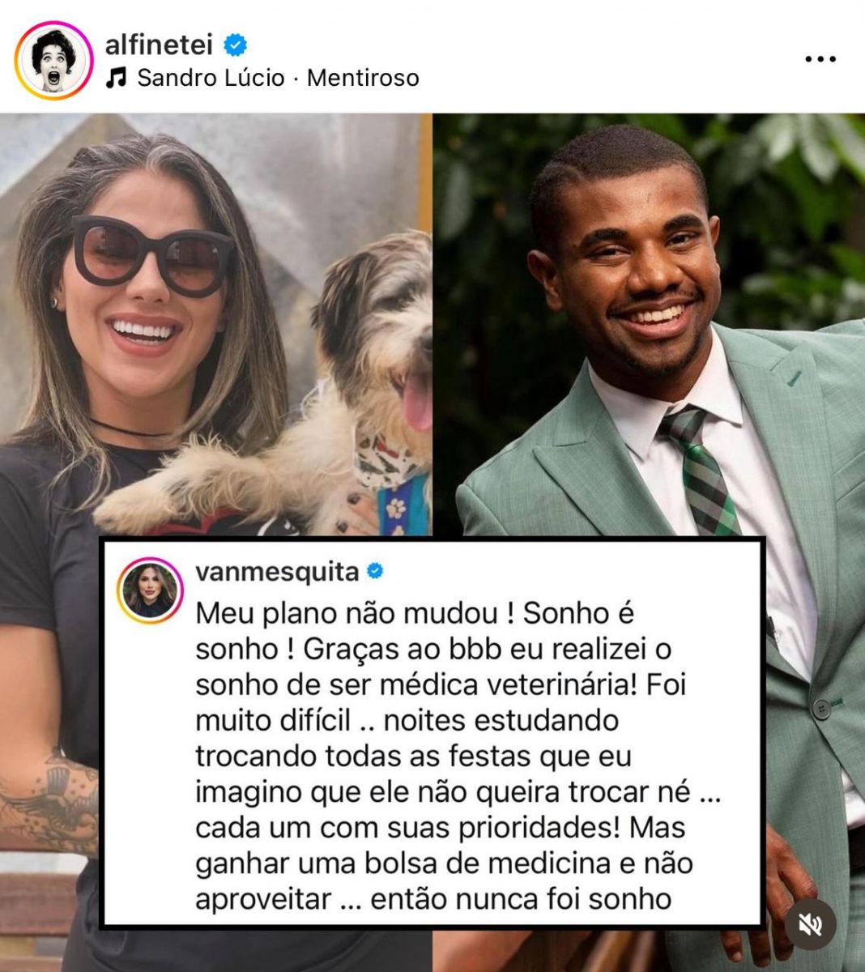Open the three-dot more options menu
Screen dimensions: 865x972
point(820,59)
